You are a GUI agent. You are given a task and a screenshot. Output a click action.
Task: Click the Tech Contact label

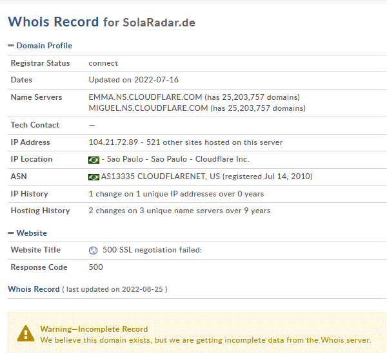(35, 125)
